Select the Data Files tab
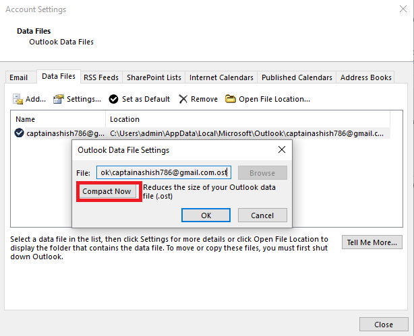 [x=59, y=77]
